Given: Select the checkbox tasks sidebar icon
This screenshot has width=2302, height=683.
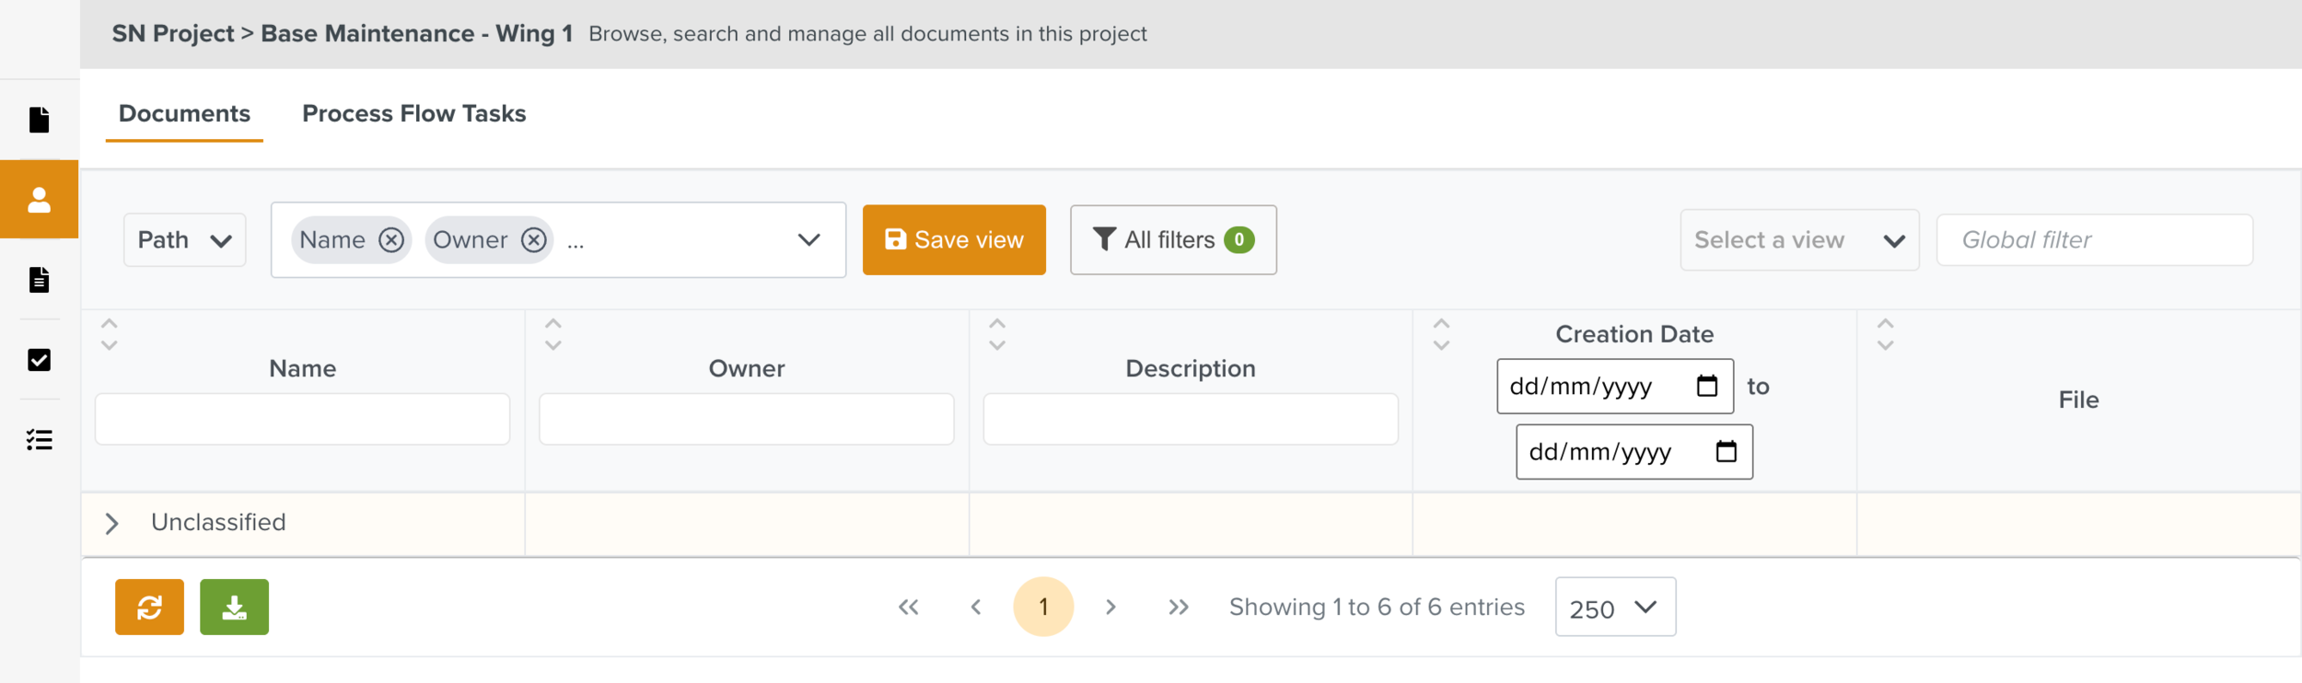Looking at the screenshot, I should coord(39,360).
